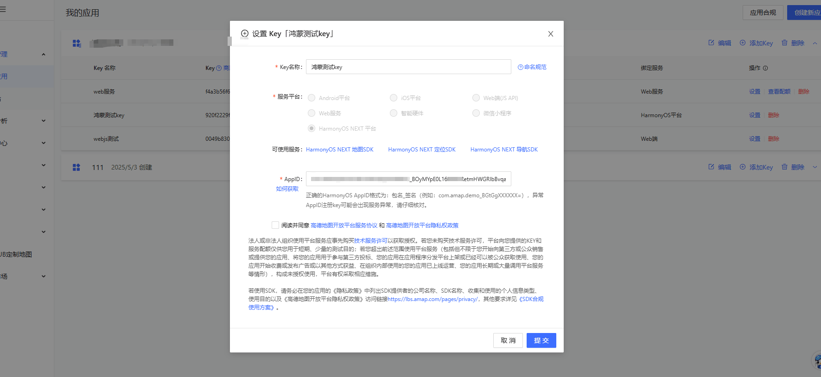Open the lbs.amap.com privacy URL link

point(433,299)
